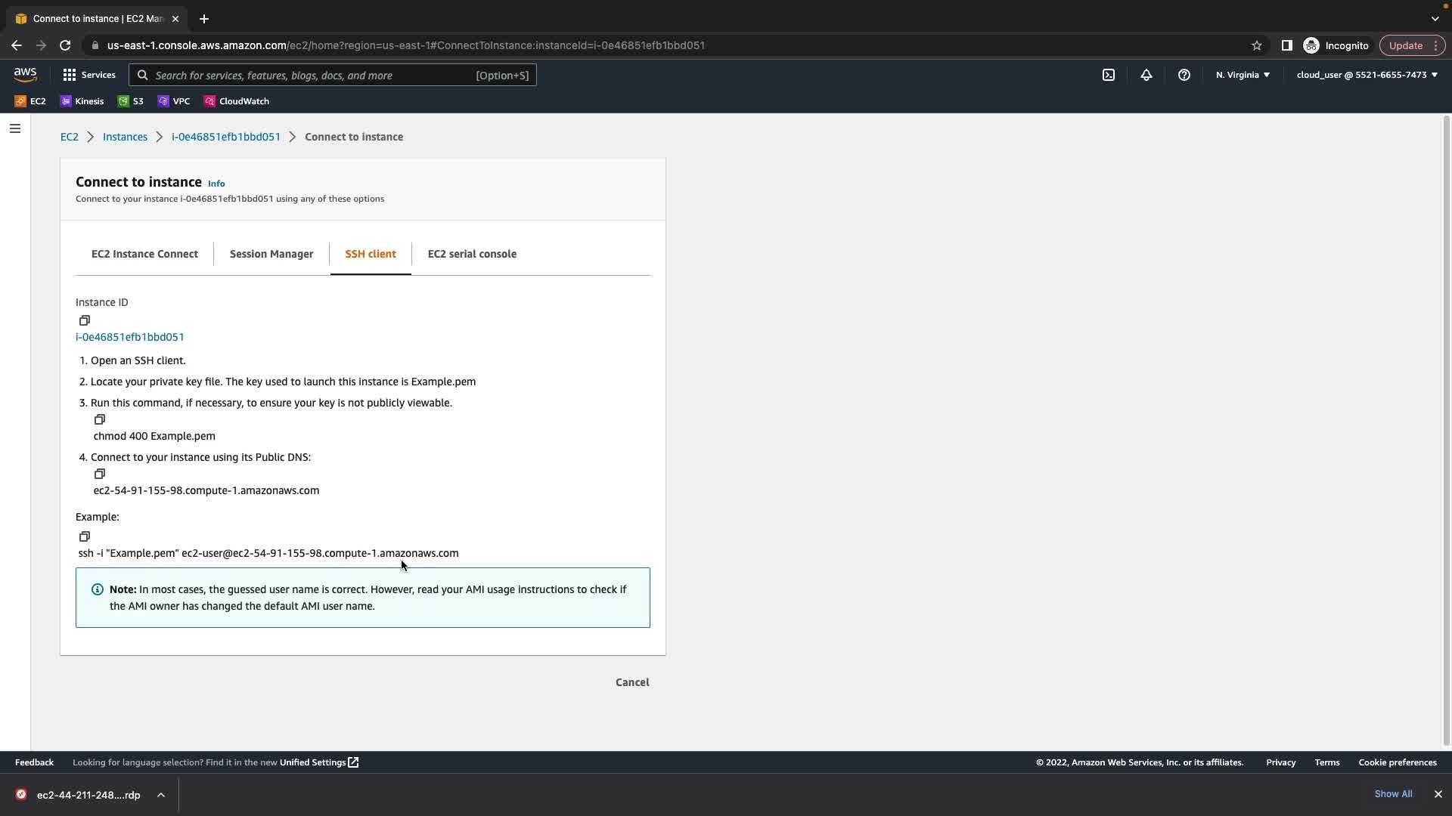Bookmark this page with star icon
1452x816 pixels.
coord(1256,45)
